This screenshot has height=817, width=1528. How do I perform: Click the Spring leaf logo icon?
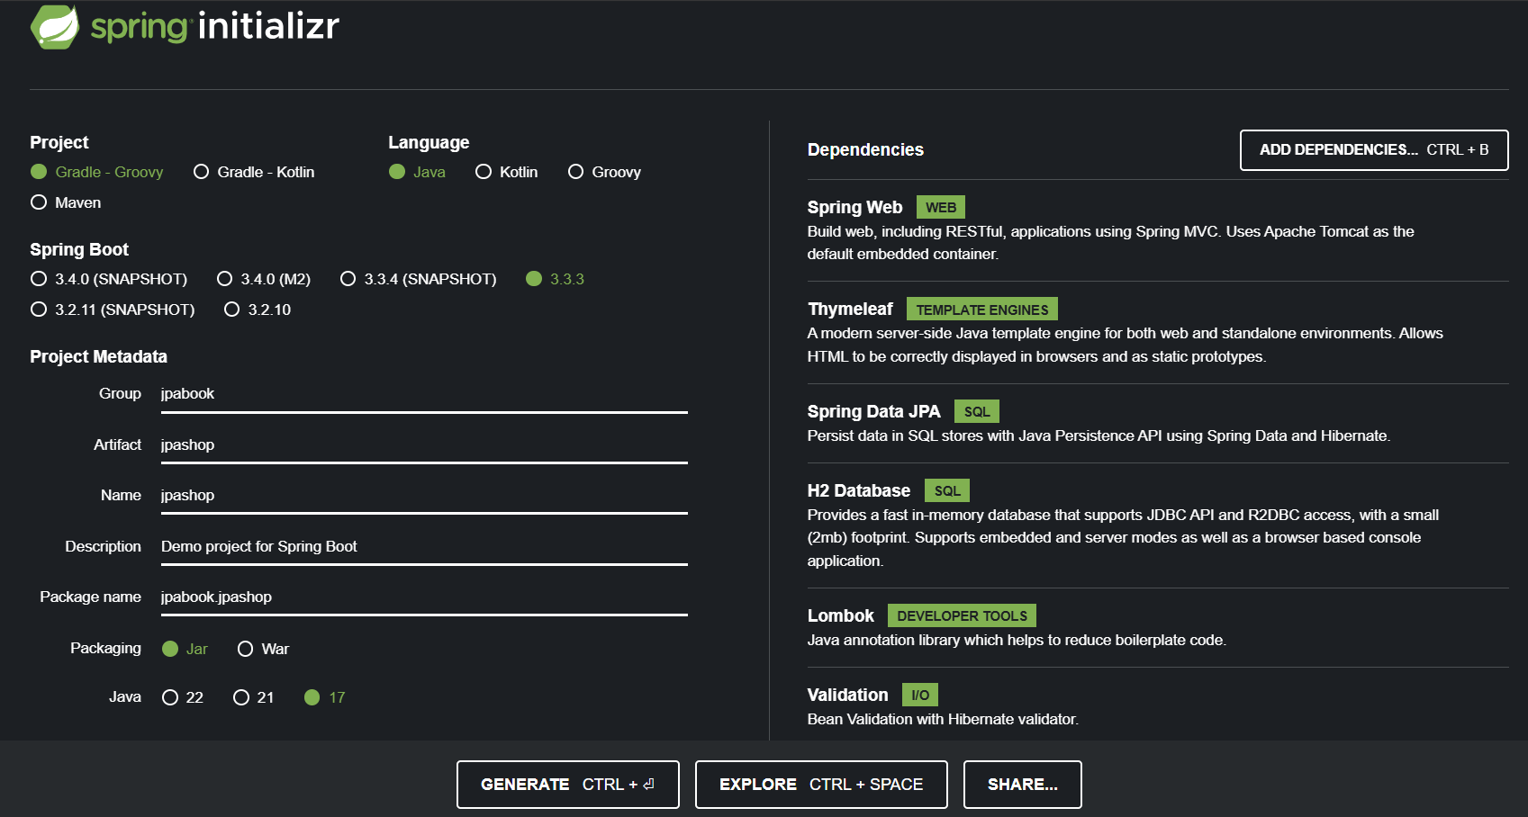click(x=55, y=27)
